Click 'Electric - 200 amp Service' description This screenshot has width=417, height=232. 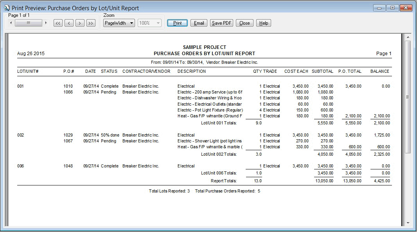(210, 92)
